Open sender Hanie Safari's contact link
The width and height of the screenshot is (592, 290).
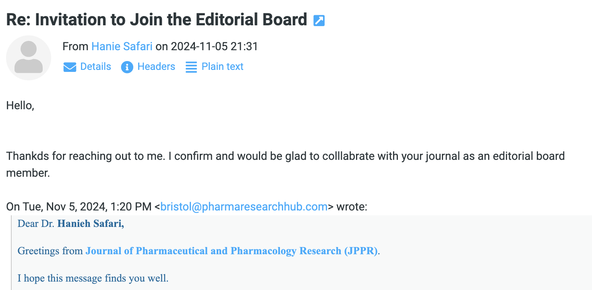pos(122,47)
